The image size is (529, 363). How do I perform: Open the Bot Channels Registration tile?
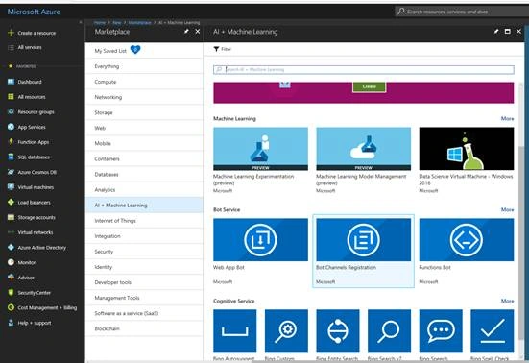[363, 251]
